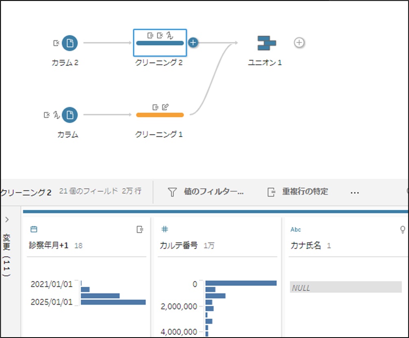Open the # data type menu for カルテ番号
The height and width of the screenshot is (338, 409).
click(165, 230)
